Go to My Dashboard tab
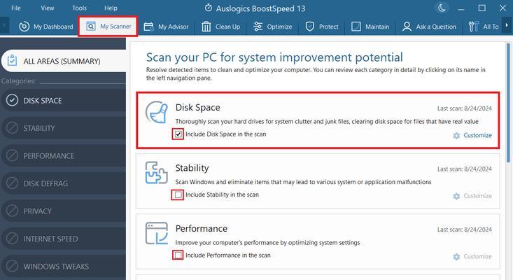Viewport: 513px width, 280px height. [45, 27]
